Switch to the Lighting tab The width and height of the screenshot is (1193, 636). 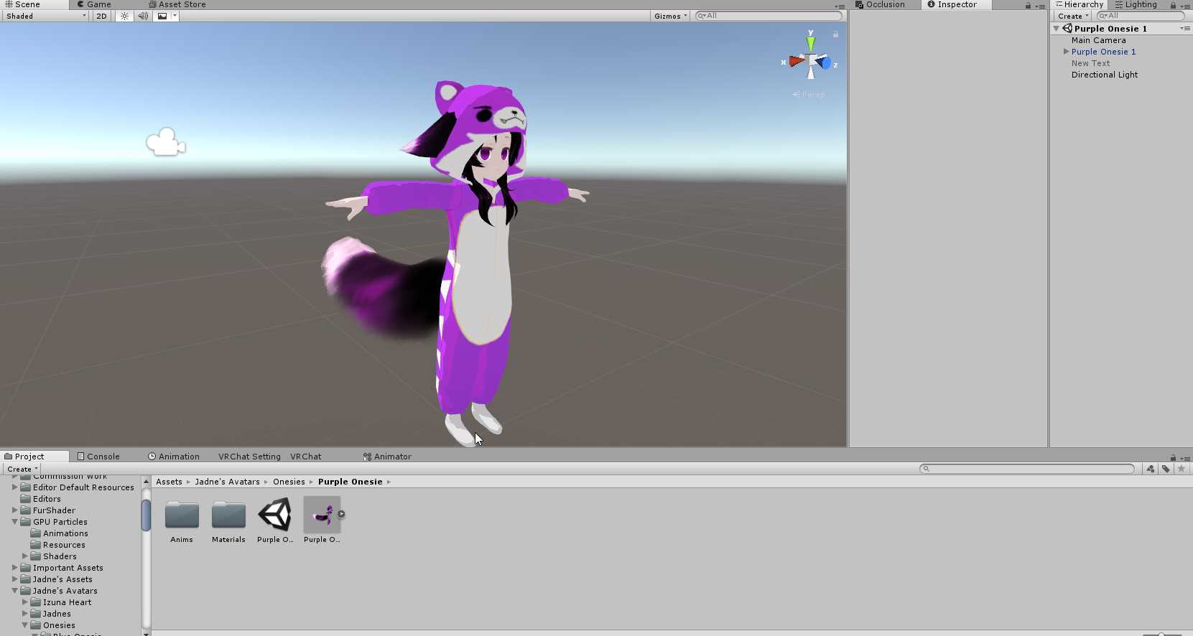[1136, 5]
